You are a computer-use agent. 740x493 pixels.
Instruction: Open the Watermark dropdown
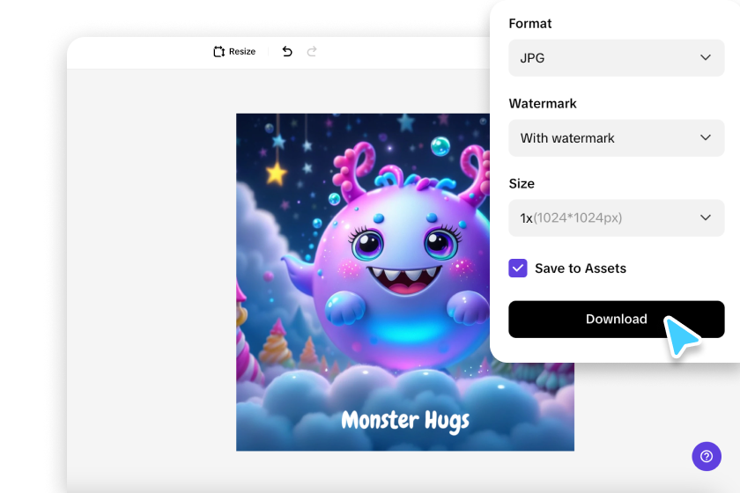pyautogui.click(x=616, y=137)
